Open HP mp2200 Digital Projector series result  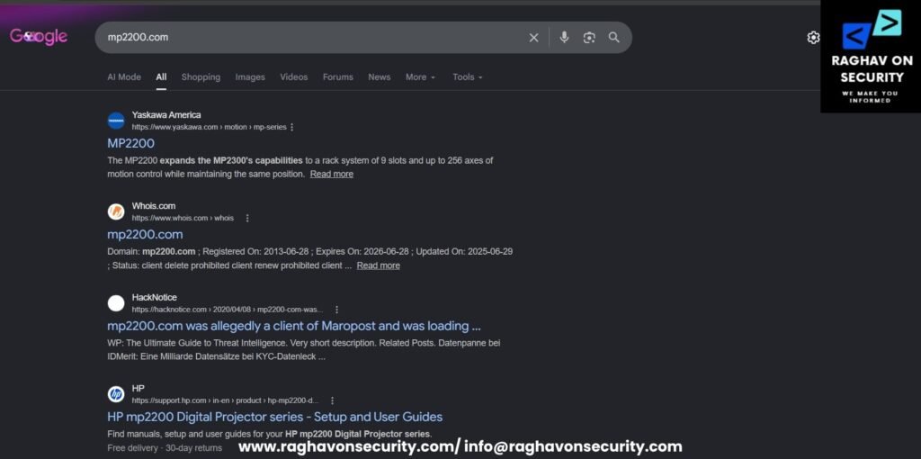(275, 417)
